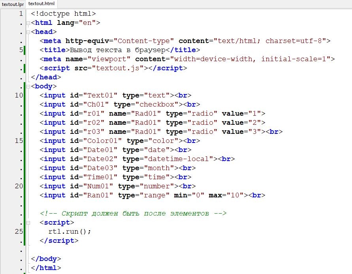
Task: Click the "r03" id value
Action: pyautogui.click(x=94, y=132)
